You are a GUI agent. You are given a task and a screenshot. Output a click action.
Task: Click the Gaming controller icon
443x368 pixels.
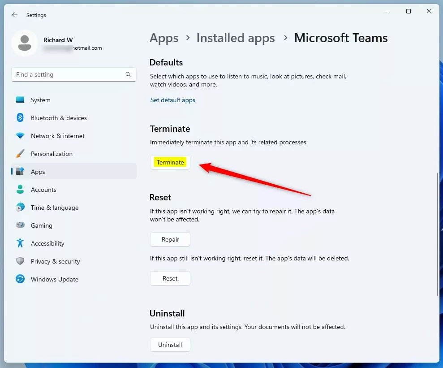pyautogui.click(x=20, y=225)
